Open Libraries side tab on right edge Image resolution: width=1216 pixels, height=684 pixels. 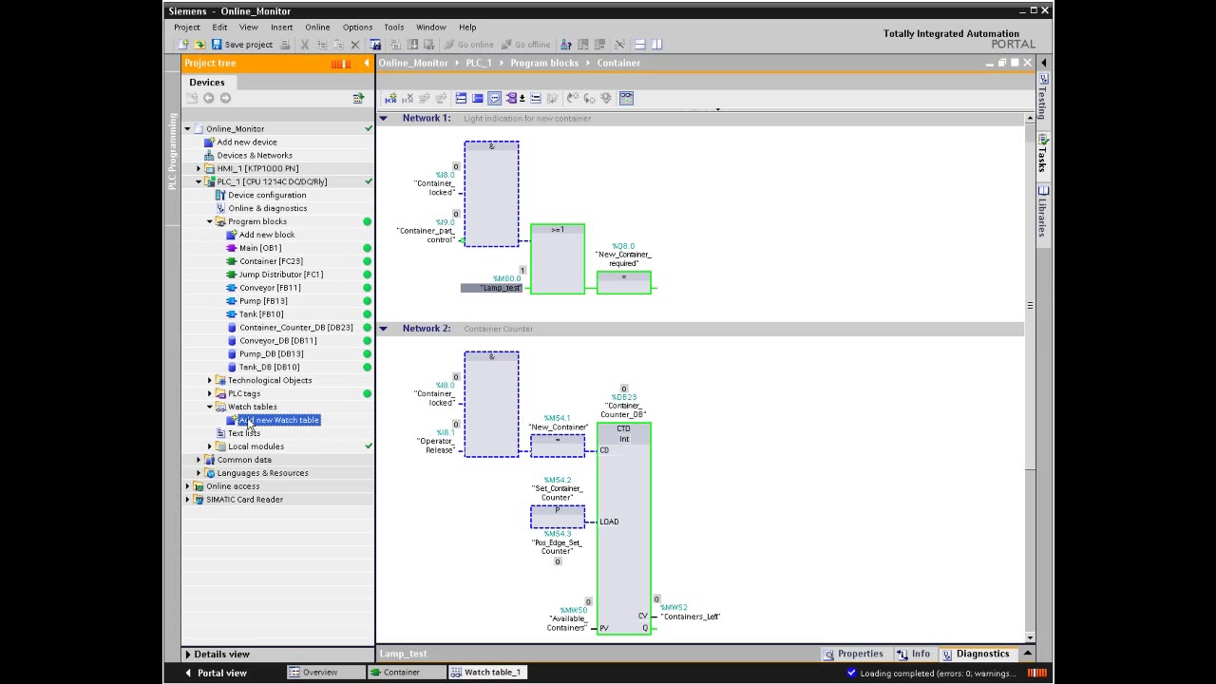tap(1042, 212)
